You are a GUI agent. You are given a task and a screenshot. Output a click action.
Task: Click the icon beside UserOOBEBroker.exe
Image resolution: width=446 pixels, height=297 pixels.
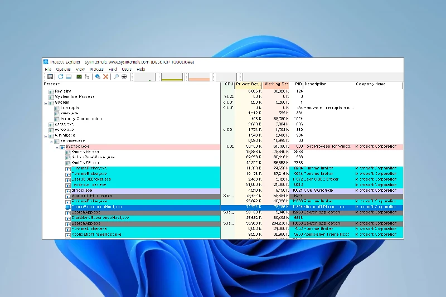67,179
